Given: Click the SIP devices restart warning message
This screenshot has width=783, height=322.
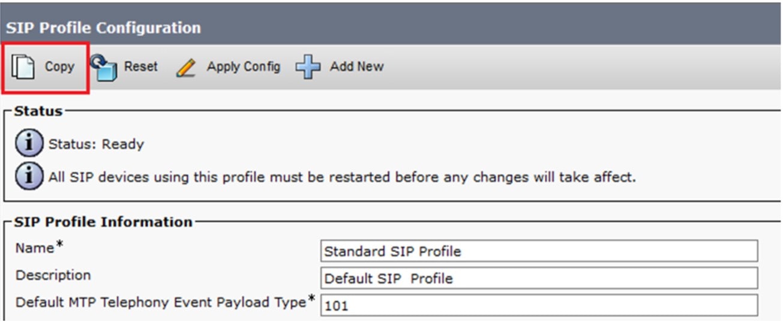Looking at the screenshot, I should [341, 177].
